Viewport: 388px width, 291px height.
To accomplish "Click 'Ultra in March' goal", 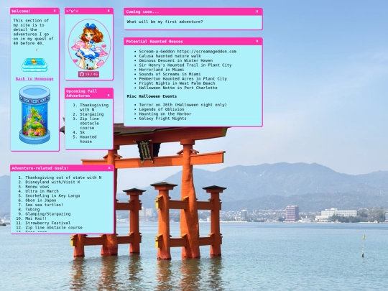I will 42,191.
